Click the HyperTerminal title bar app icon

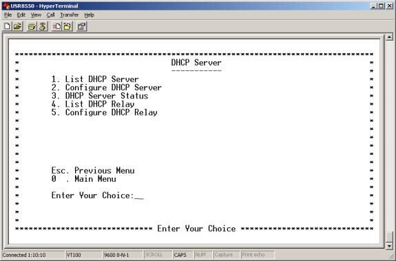point(6,6)
